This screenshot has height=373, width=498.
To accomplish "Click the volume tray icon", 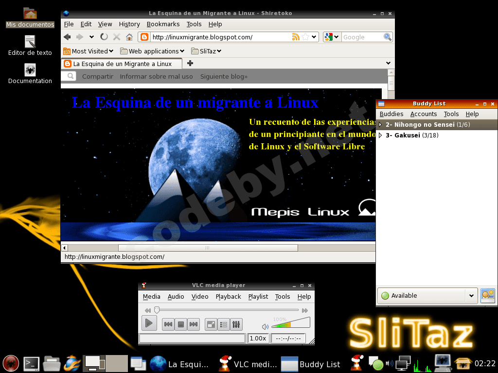I will pos(390,363).
